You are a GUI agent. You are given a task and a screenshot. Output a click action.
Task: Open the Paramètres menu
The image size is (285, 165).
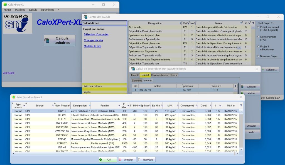click(x=47, y=10)
